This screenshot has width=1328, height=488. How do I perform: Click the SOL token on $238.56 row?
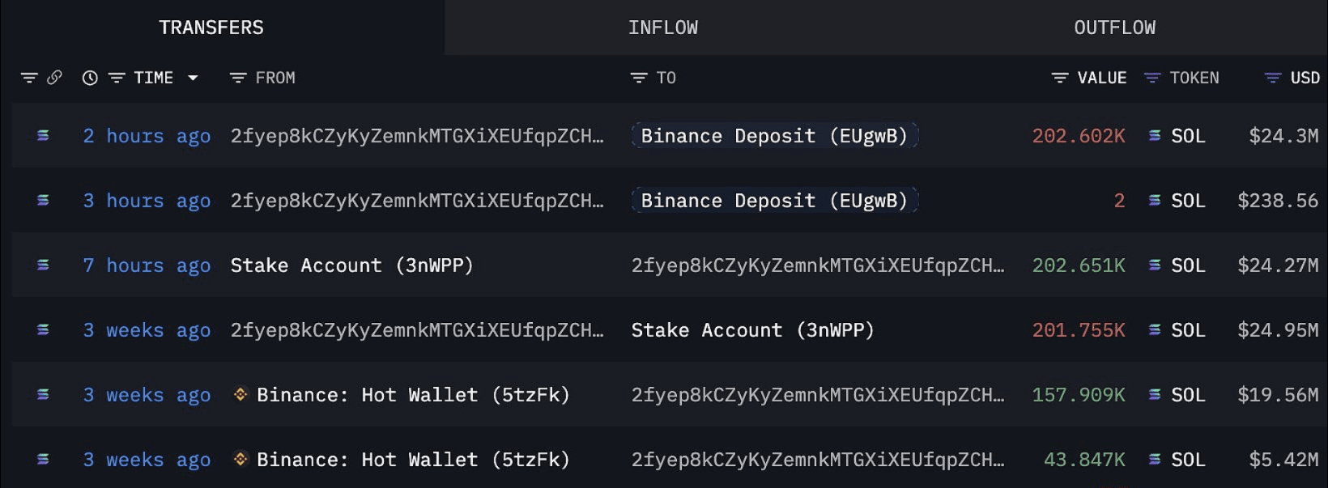[x=1188, y=201]
